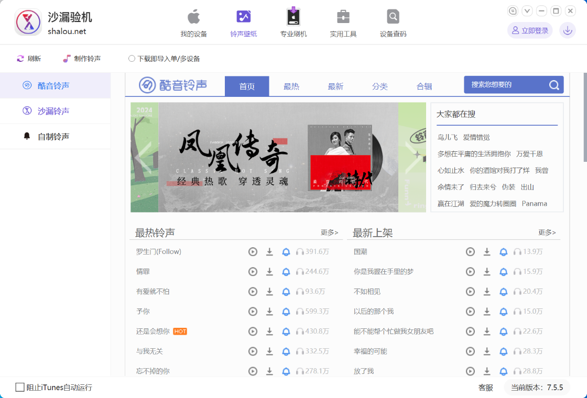Click the bell icon for 与我无关

(x=286, y=351)
